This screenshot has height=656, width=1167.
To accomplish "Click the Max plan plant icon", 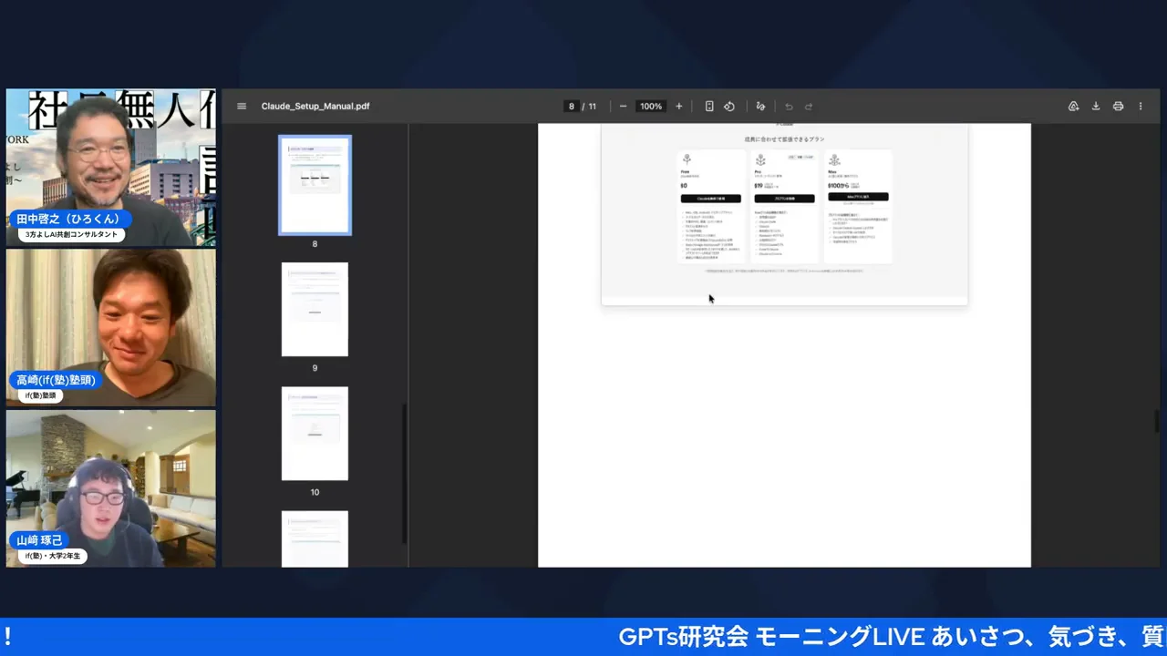I will click(834, 159).
